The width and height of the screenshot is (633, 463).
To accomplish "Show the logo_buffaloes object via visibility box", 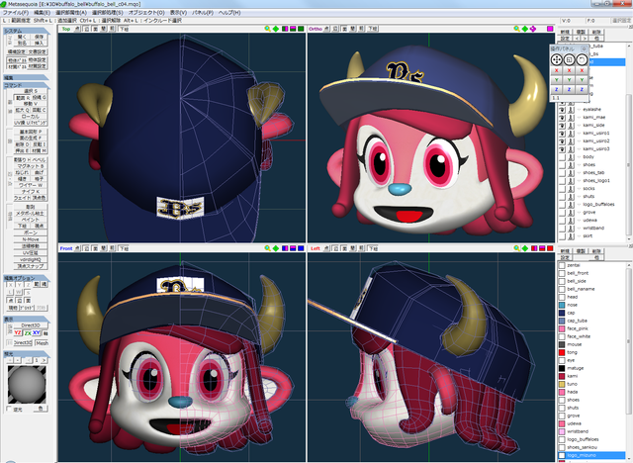I will coord(562,204).
